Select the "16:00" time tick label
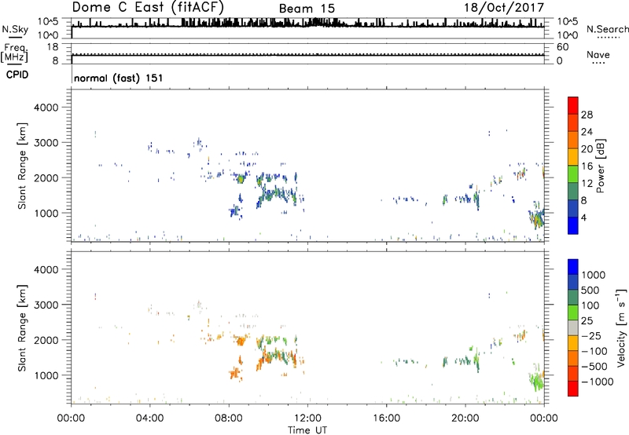Viewport: 629px width, 435px height. click(x=386, y=419)
